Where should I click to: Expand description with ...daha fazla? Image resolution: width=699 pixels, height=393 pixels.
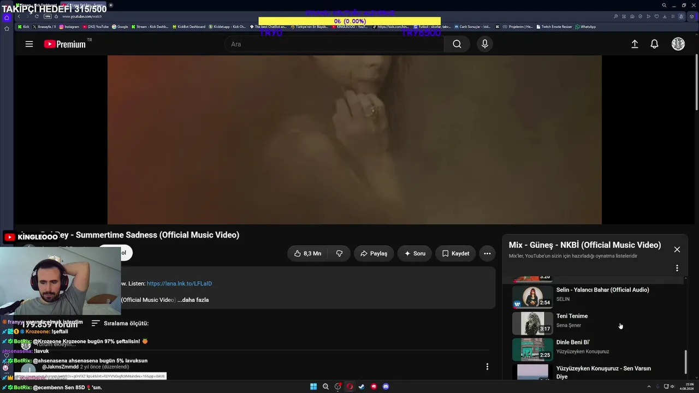pyautogui.click(x=193, y=300)
